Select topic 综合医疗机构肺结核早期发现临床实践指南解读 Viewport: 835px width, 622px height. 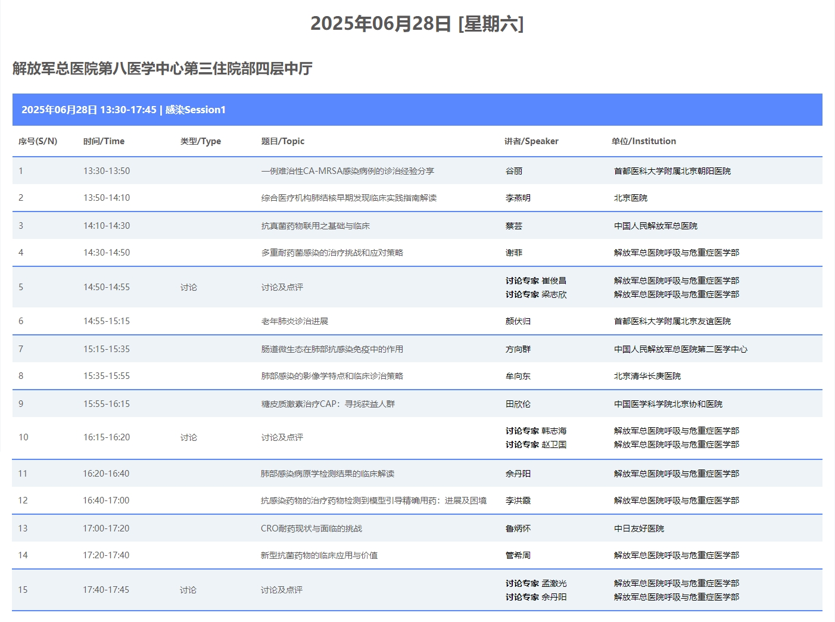click(349, 198)
